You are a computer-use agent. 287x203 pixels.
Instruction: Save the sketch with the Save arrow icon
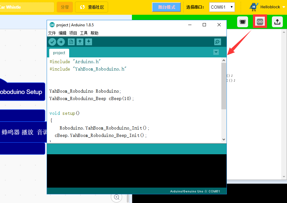point(88,42)
